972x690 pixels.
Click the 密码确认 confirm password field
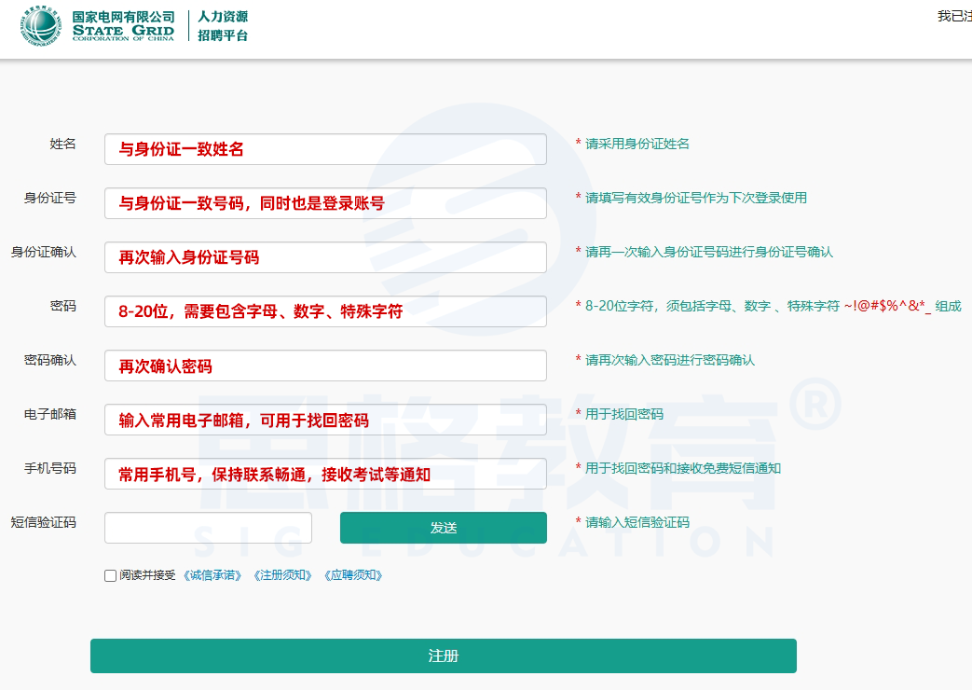[325, 366]
